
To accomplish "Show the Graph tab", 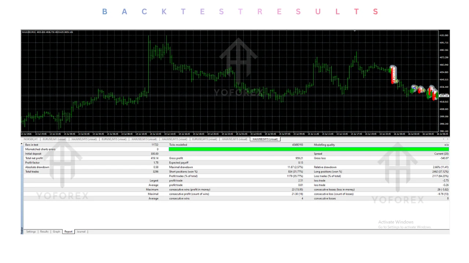I will [56, 232].
